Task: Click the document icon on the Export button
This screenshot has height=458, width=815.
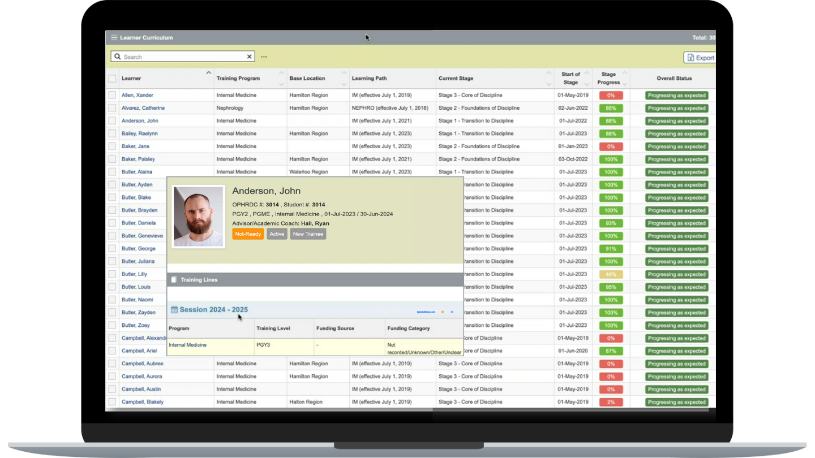Action: coord(691,57)
